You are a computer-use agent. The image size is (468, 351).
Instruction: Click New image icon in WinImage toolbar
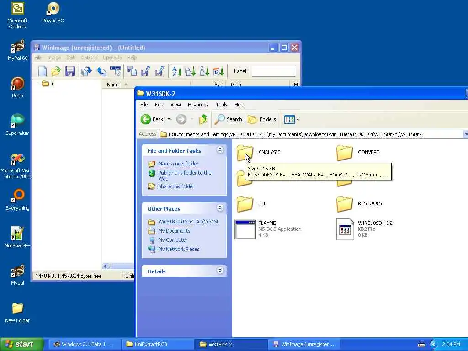pyautogui.click(x=42, y=71)
